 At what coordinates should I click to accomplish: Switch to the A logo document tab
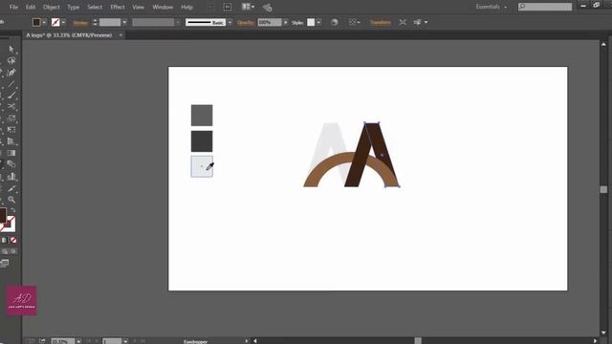[x=69, y=35]
